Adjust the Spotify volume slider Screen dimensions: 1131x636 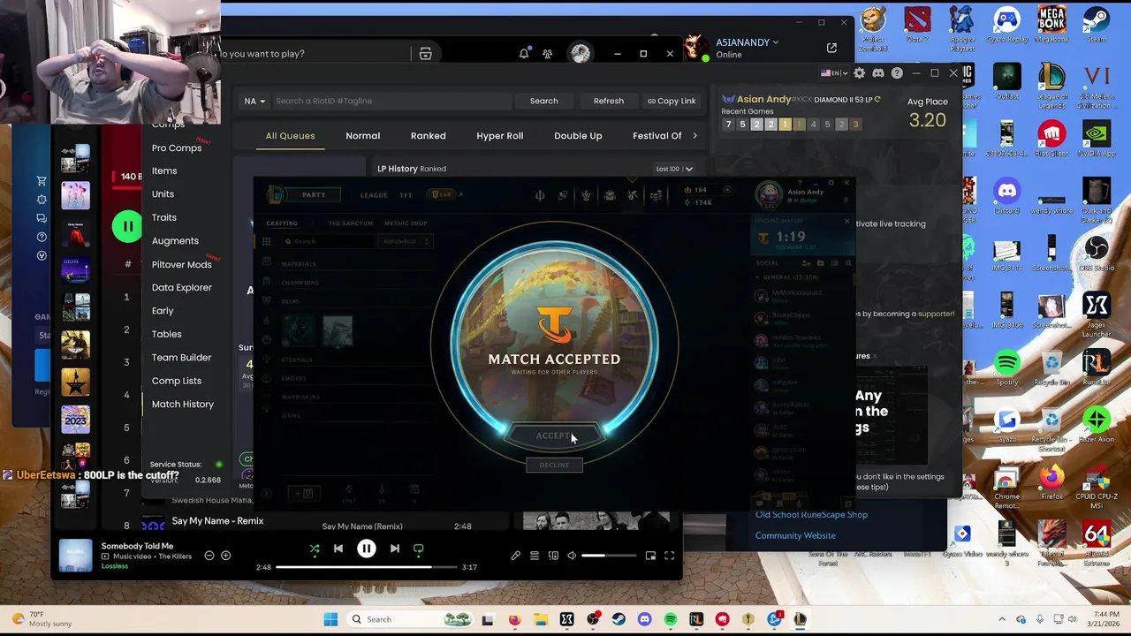coord(609,556)
